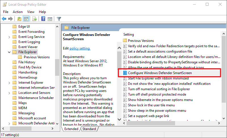Screen dimensions: 227x138
Task: Click the Messaging folder icon
Action: point(14,113)
